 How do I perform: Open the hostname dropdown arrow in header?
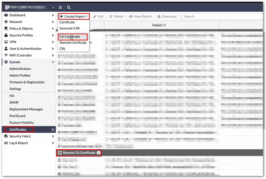pos(53,8)
